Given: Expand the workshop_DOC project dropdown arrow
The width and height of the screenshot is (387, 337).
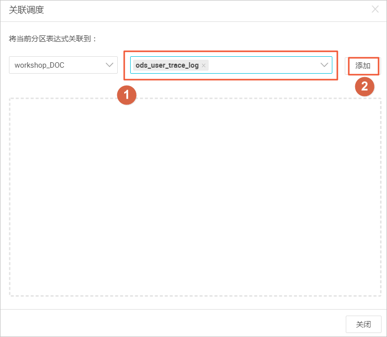Looking at the screenshot, I should tap(109, 65).
